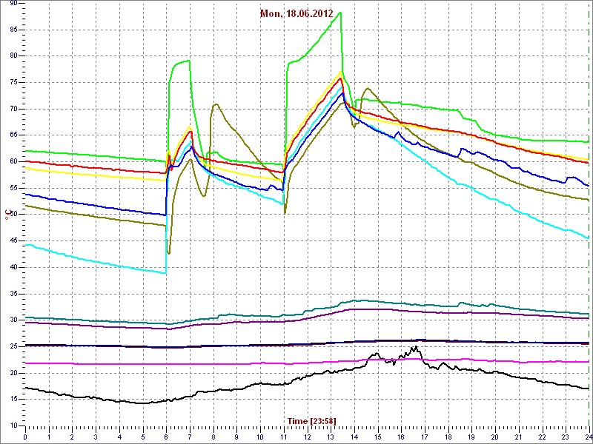Click the 70 value on the temperature axis

[15, 109]
